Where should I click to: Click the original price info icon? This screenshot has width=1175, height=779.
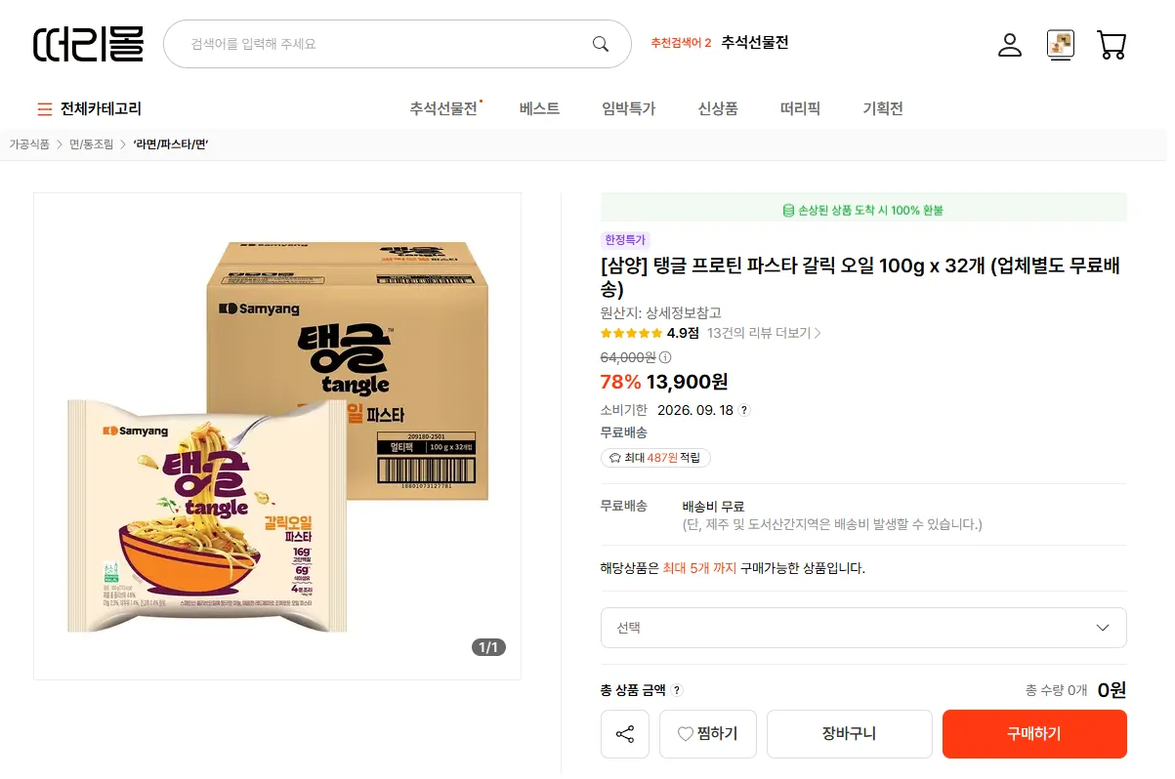point(665,357)
